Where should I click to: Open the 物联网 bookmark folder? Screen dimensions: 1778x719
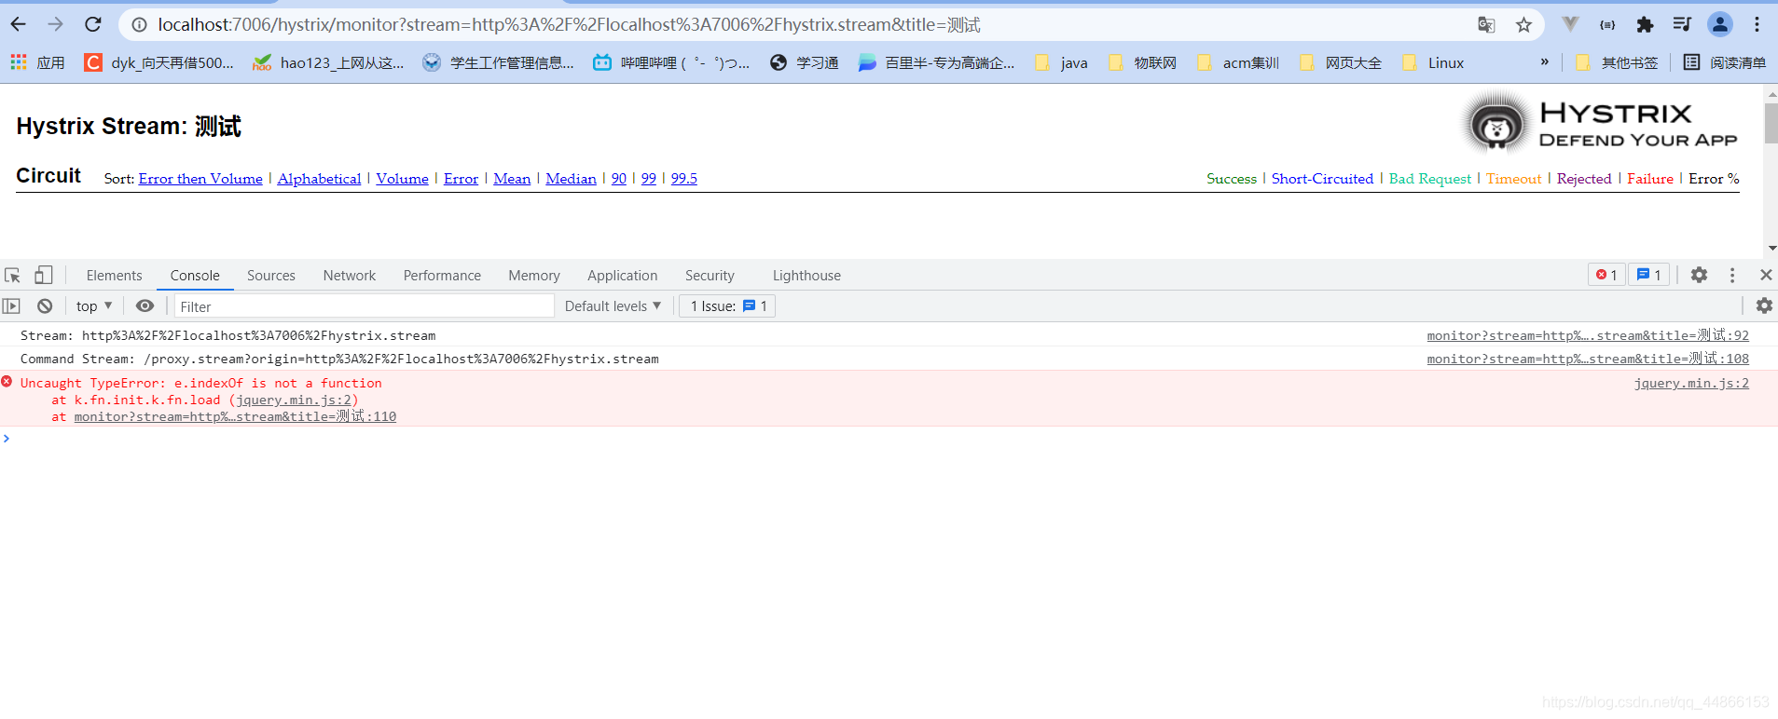pyautogui.click(x=1143, y=62)
